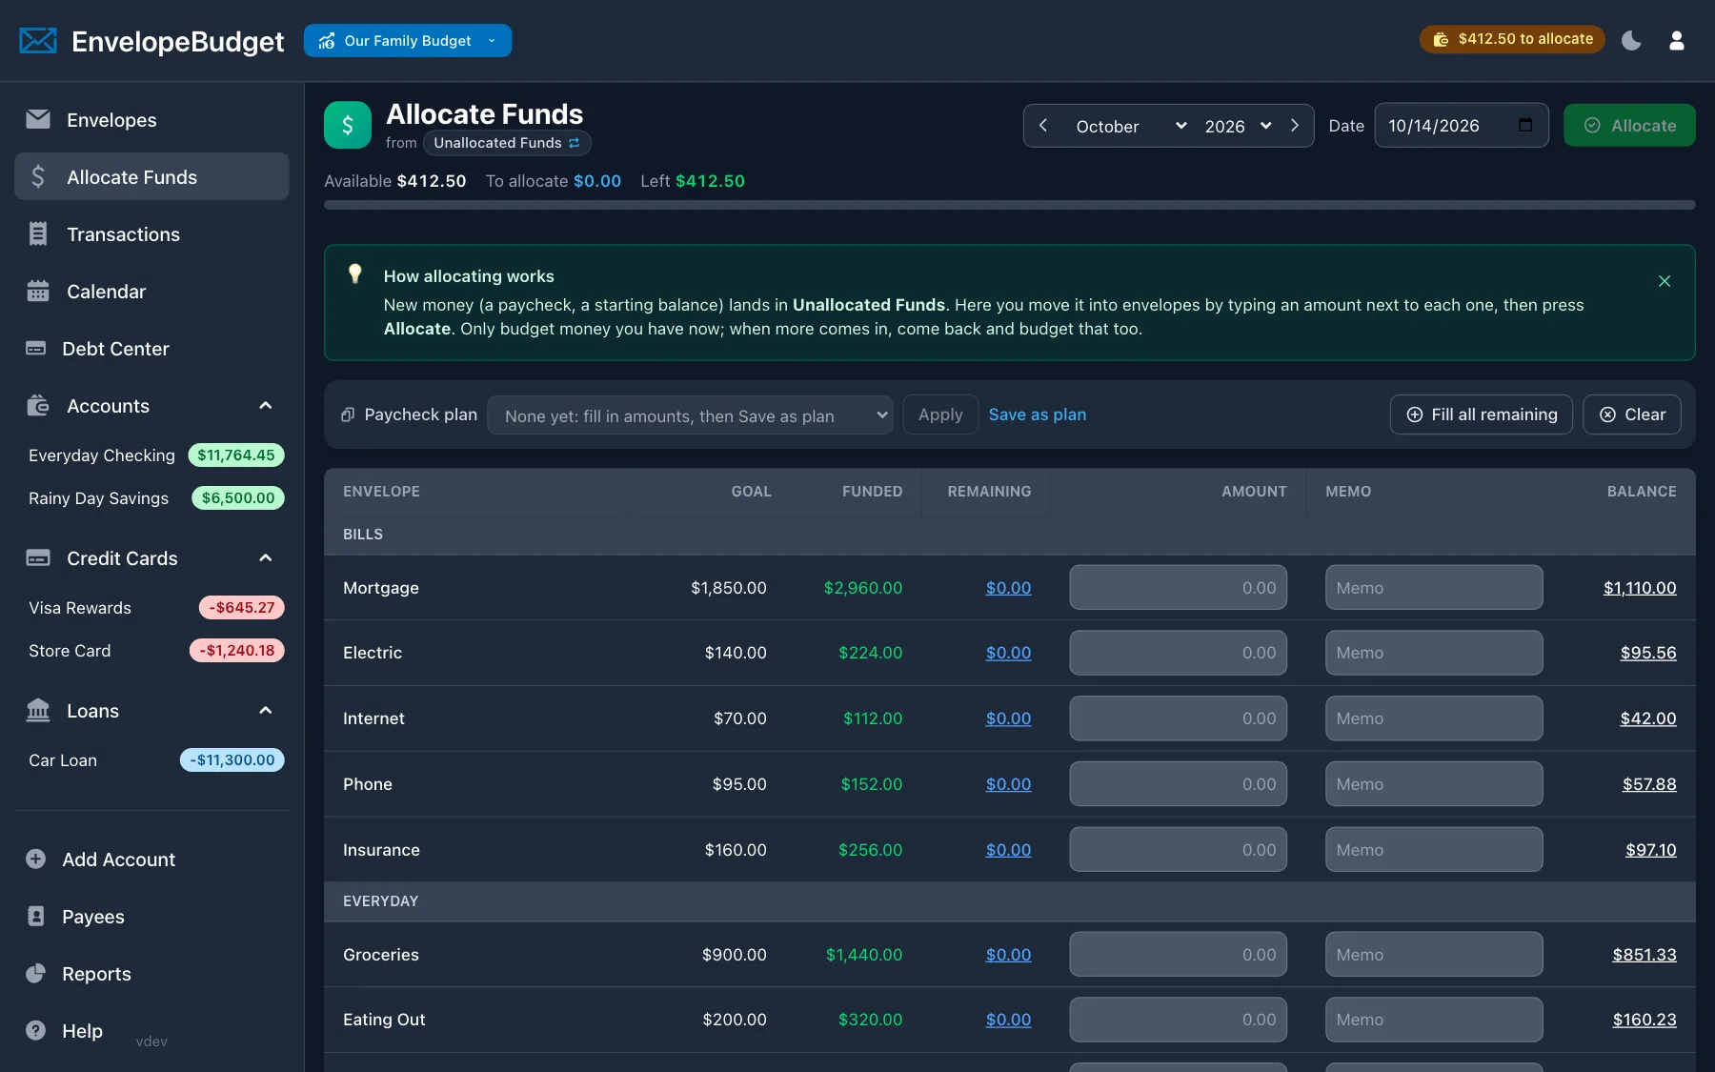Viewport: 1715px width, 1072px height.
Task: Click the Help question mark icon
Action: pos(36,1030)
